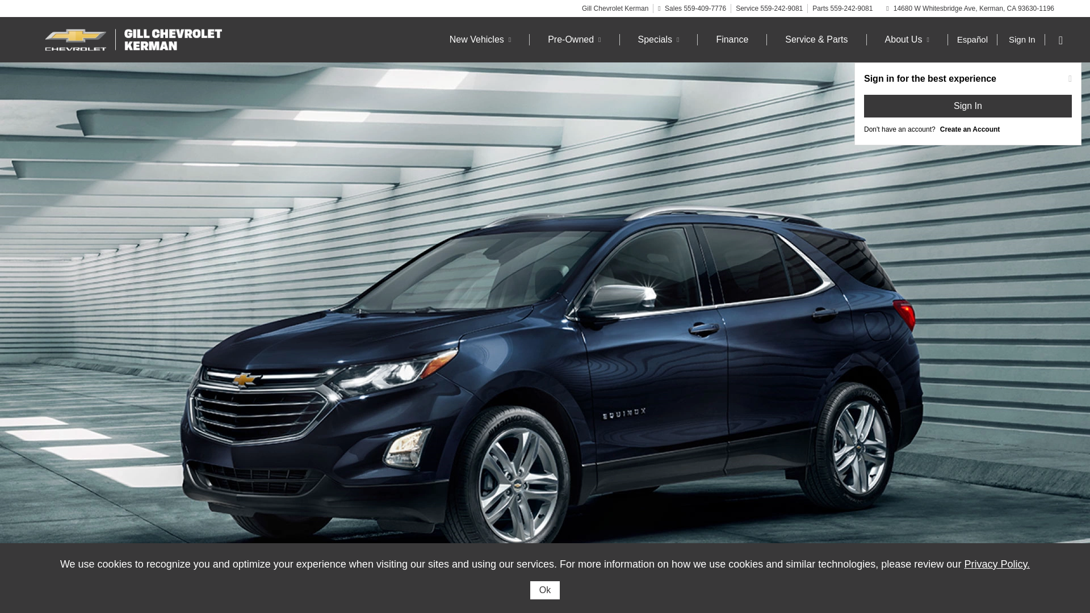Open the Privacy Policy link
Image resolution: width=1090 pixels, height=613 pixels.
[996, 564]
